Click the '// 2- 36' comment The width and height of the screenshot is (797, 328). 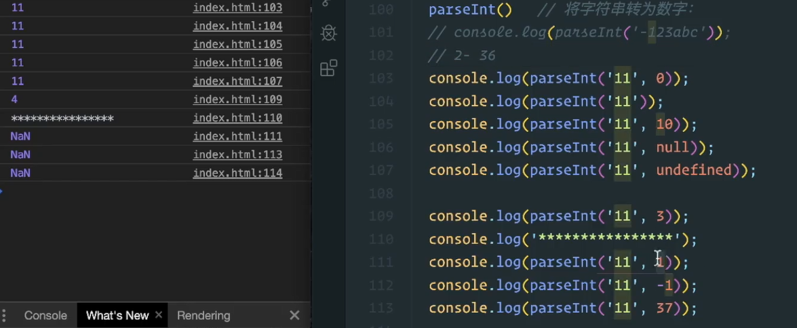pos(462,56)
